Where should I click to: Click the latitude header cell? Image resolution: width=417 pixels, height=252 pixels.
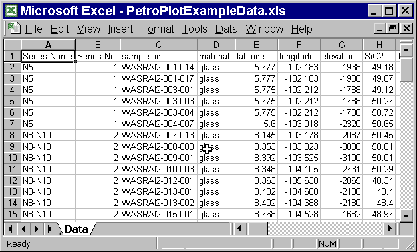pos(256,56)
